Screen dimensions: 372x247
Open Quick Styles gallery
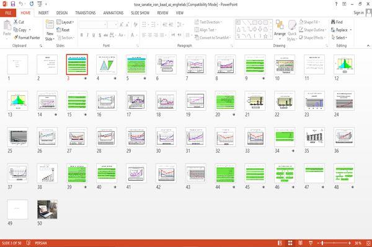point(292,30)
